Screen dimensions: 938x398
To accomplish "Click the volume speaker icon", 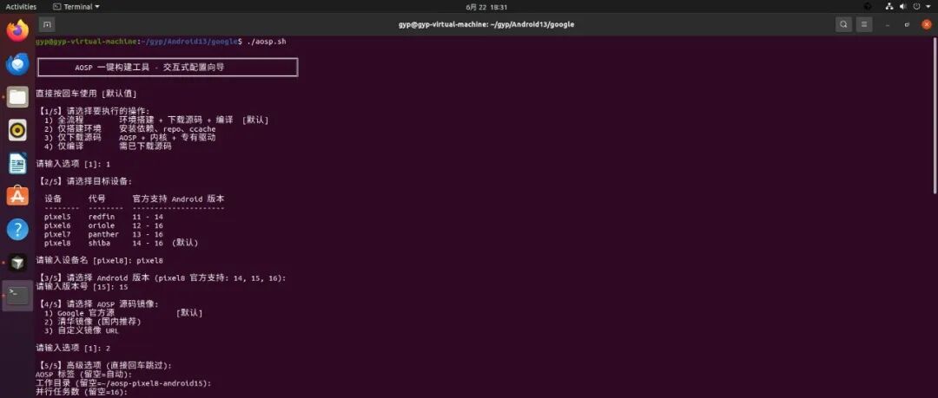I will click(x=903, y=7).
